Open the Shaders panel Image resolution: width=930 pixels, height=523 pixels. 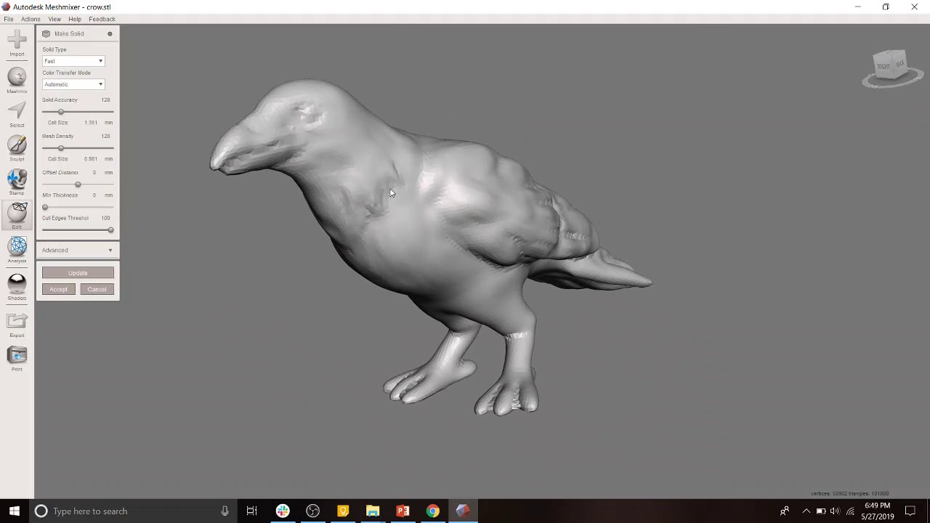(17, 287)
